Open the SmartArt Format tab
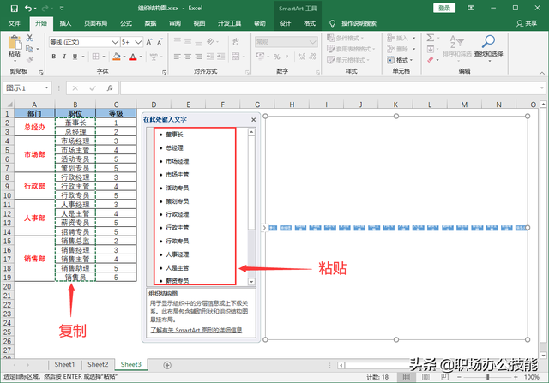The height and width of the screenshot is (383, 549). click(x=310, y=23)
